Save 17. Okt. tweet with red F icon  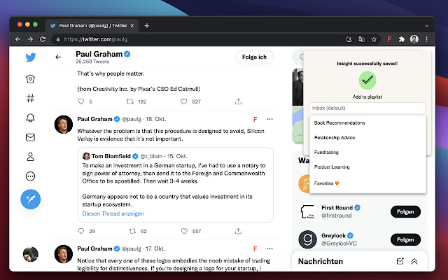click(255, 249)
